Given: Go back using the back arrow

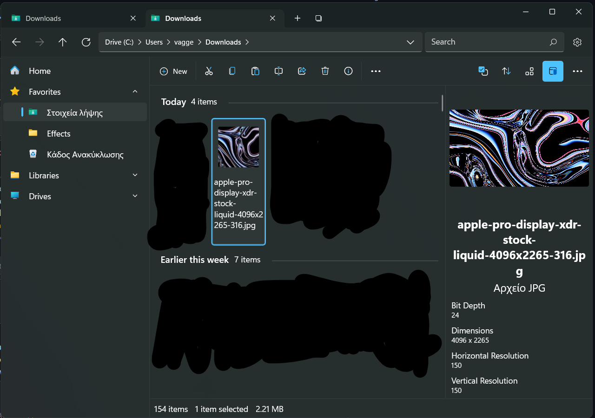Looking at the screenshot, I should click(16, 42).
